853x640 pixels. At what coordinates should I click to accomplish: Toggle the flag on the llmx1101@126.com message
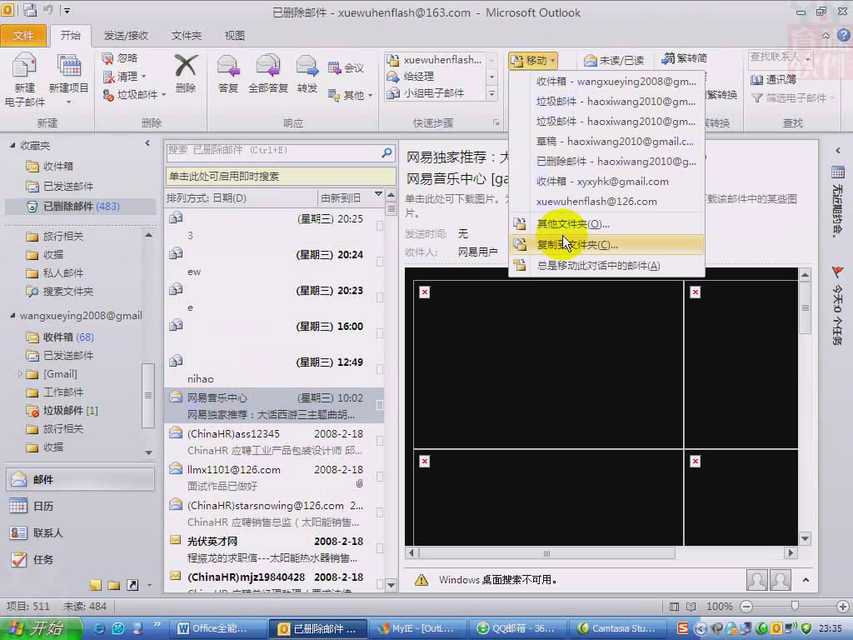pyautogui.click(x=380, y=477)
